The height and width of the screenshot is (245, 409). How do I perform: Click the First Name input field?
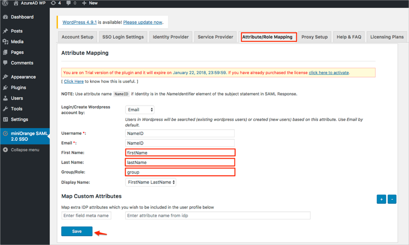point(180,153)
